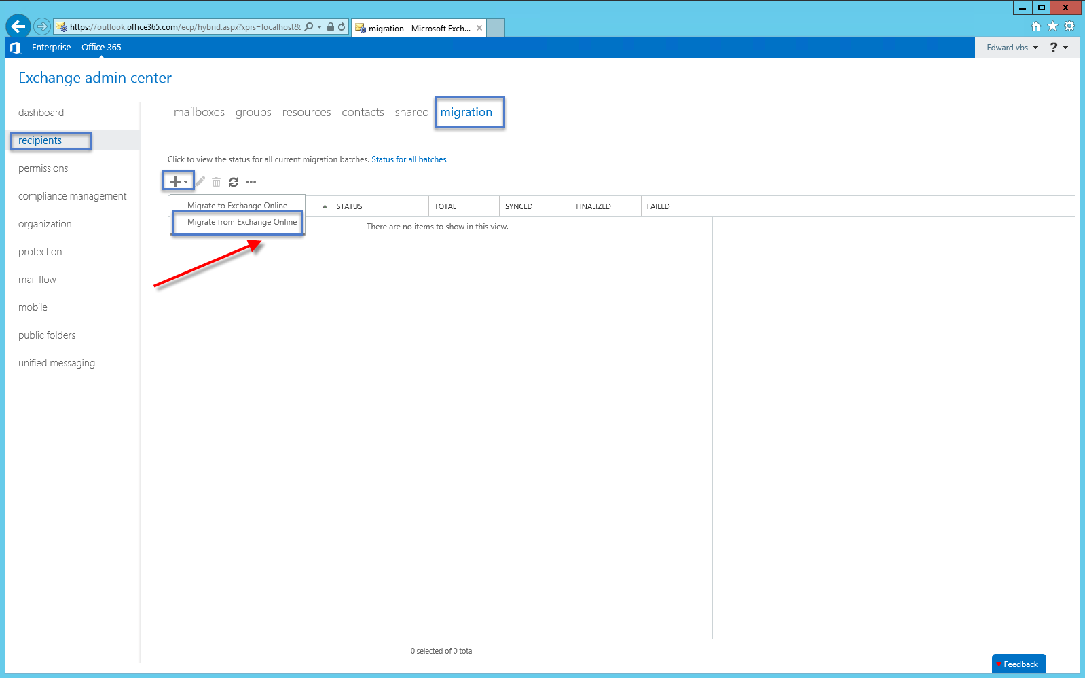1085x678 pixels.
Task: Click the Feedback button
Action: click(1018, 664)
